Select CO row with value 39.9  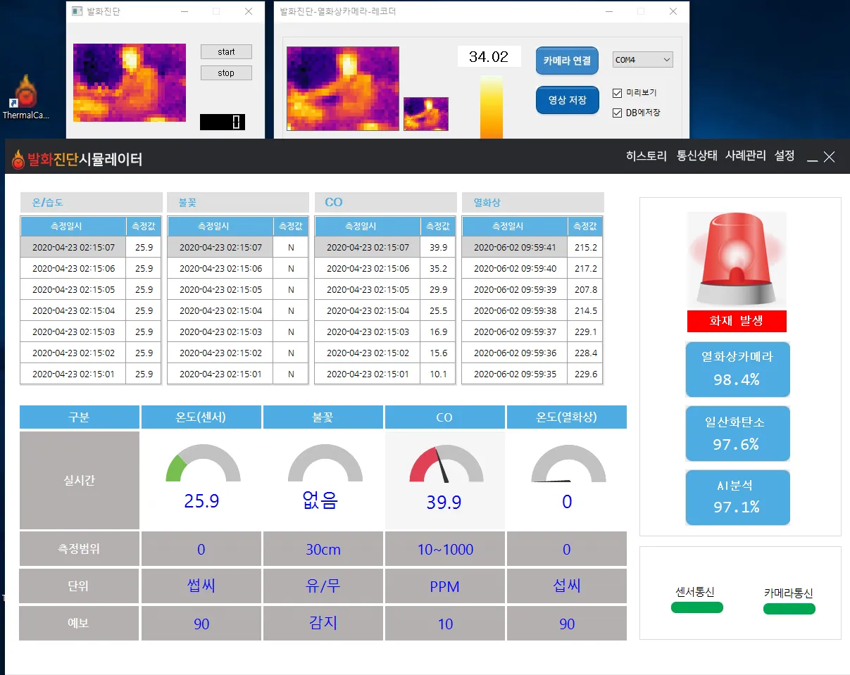coord(385,248)
